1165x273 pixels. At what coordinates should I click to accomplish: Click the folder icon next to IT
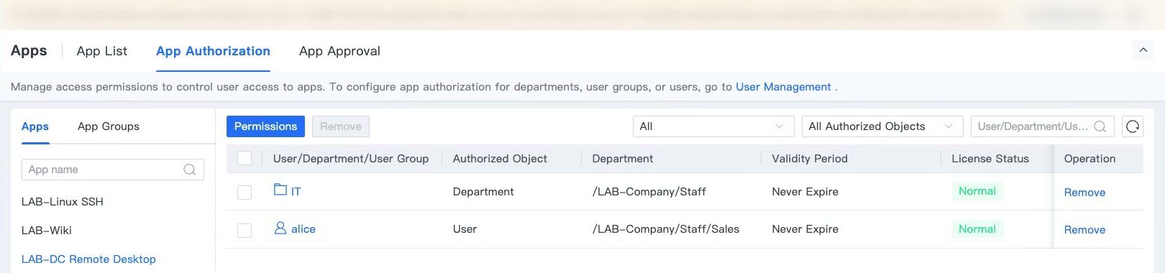pos(280,190)
